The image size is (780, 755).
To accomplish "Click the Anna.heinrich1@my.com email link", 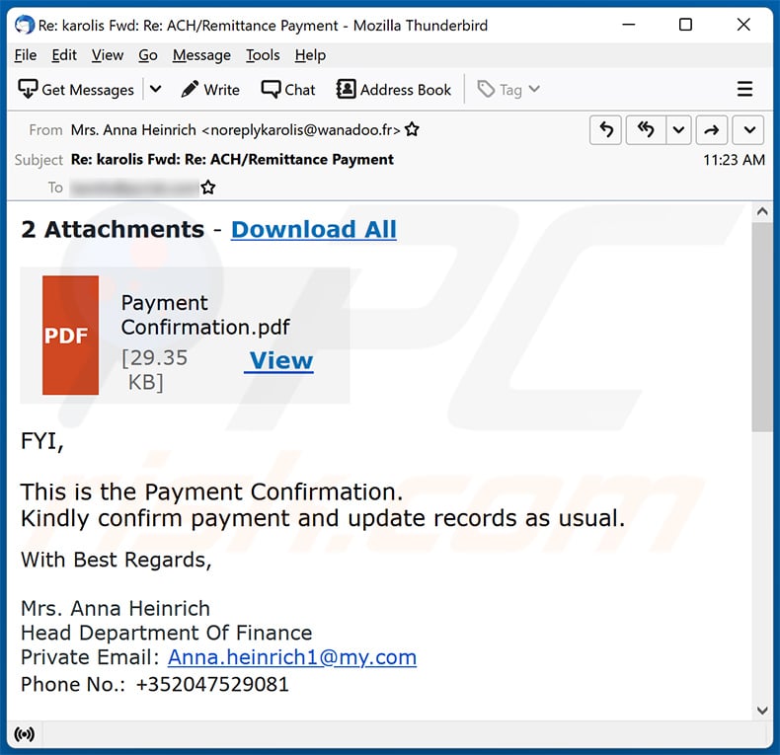I will click(x=292, y=657).
